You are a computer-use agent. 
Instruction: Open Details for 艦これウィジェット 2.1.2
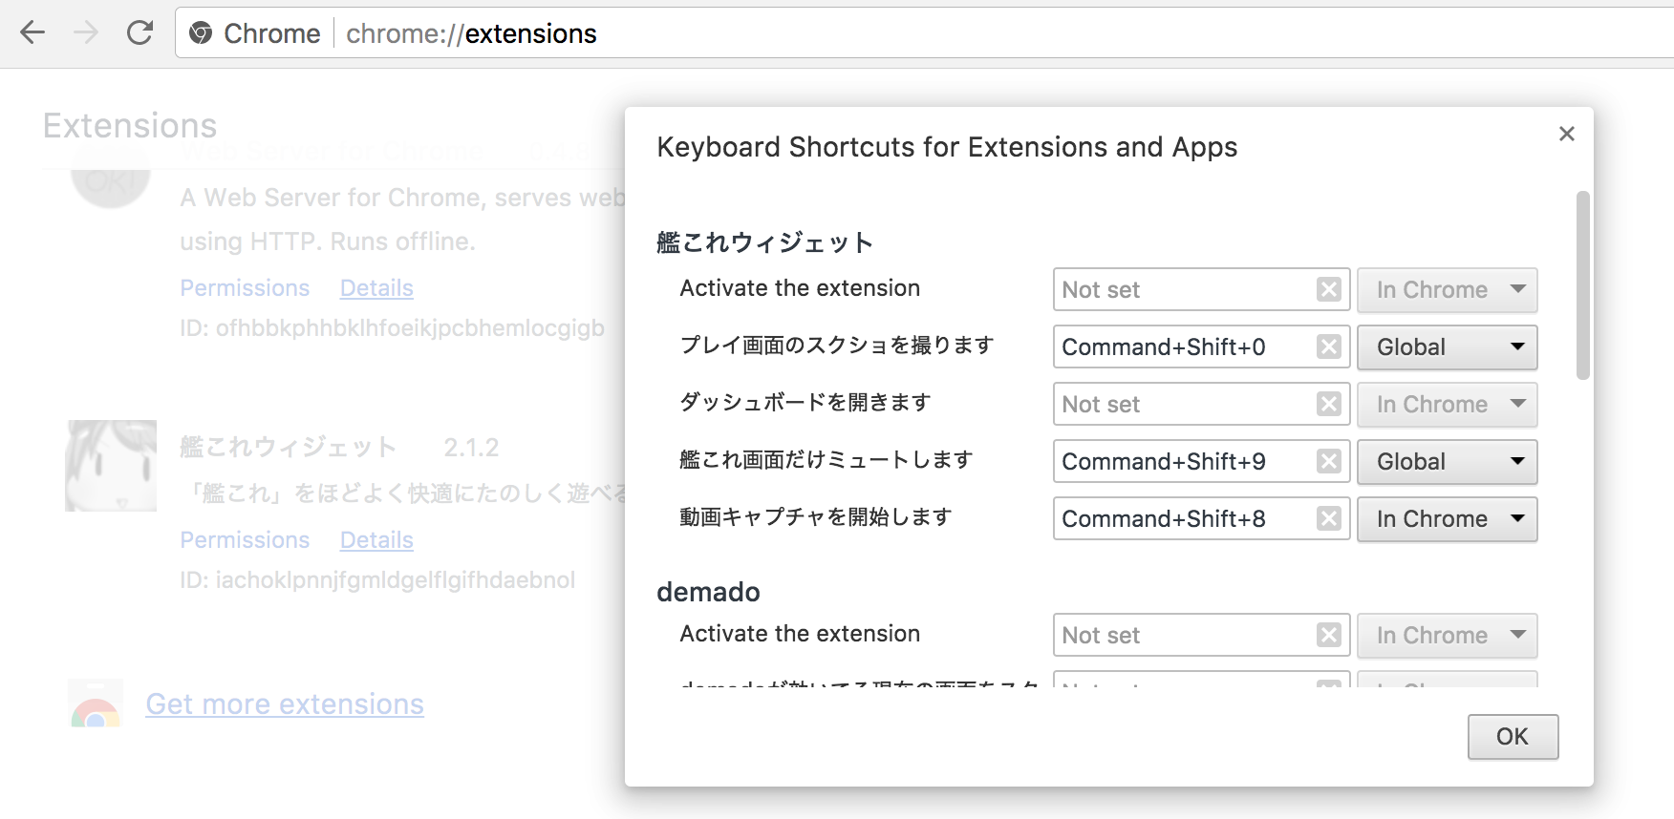pos(376,540)
